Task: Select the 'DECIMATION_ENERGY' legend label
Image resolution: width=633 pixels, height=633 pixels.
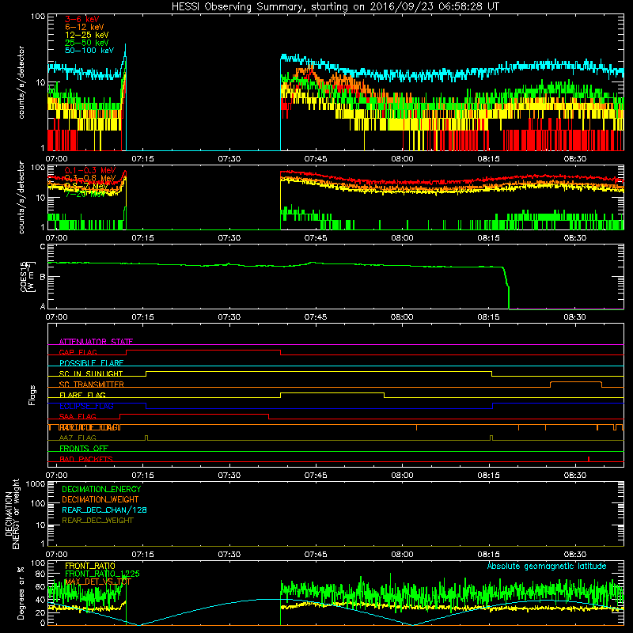Action: click(102, 489)
